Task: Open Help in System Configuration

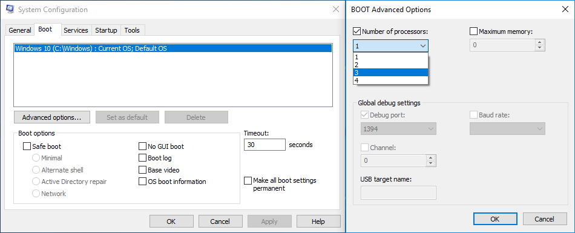Action: pyautogui.click(x=318, y=222)
